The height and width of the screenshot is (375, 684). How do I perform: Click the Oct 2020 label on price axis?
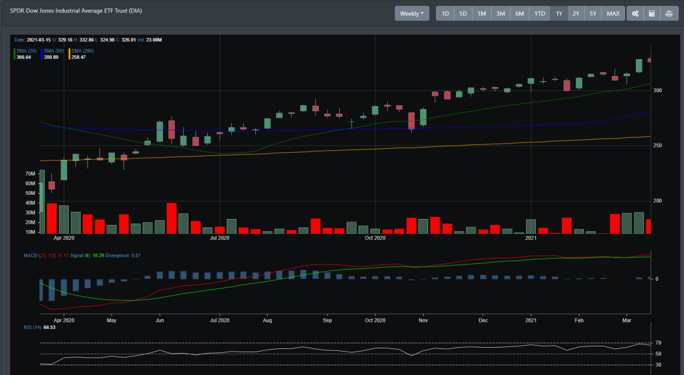tap(375, 238)
